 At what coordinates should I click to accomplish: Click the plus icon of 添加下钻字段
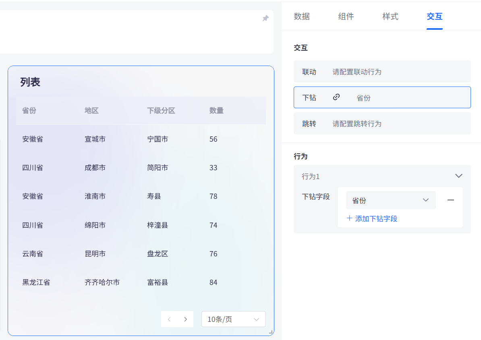point(349,218)
